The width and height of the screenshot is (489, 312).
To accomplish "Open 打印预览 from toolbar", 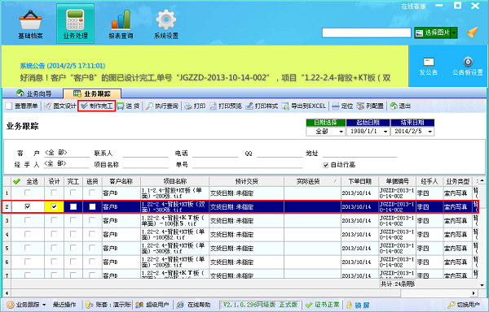I will 226,106.
